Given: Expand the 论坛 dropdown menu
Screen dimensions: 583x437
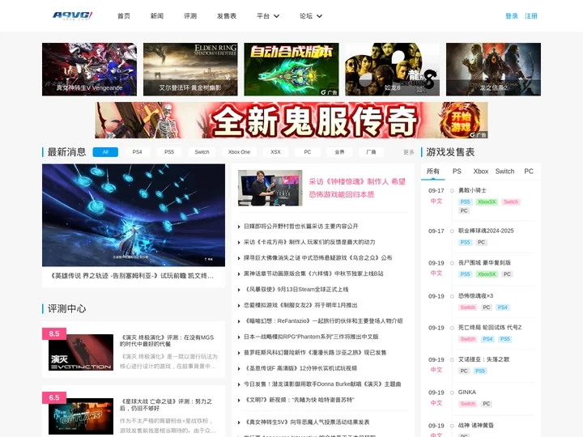Looking at the screenshot, I should pyautogui.click(x=311, y=16).
